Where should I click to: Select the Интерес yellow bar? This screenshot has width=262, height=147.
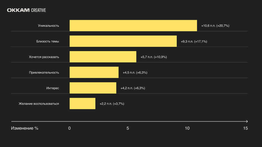click(93, 88)
